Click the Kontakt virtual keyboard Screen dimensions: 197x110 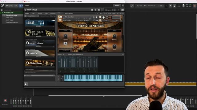pos(93,78)
